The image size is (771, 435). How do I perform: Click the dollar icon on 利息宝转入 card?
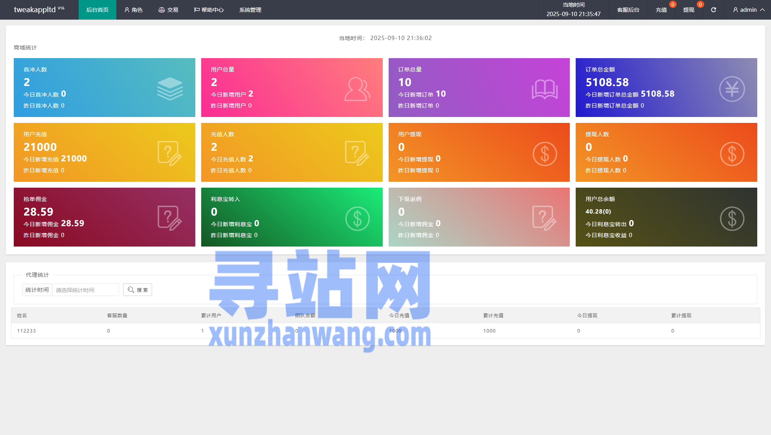(357, 219)
